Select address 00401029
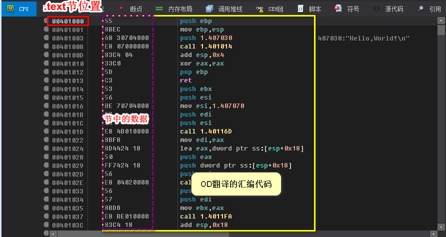 click(67, 165)
